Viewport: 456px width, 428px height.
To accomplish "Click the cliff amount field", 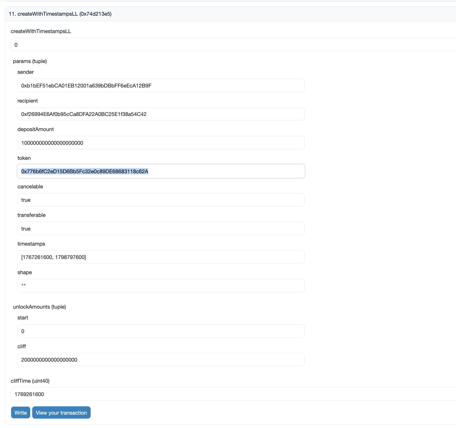I will tap(160, 360).
